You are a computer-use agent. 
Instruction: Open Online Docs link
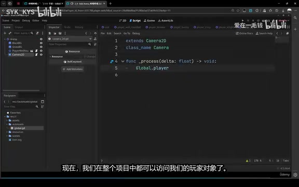click(244, 33)
